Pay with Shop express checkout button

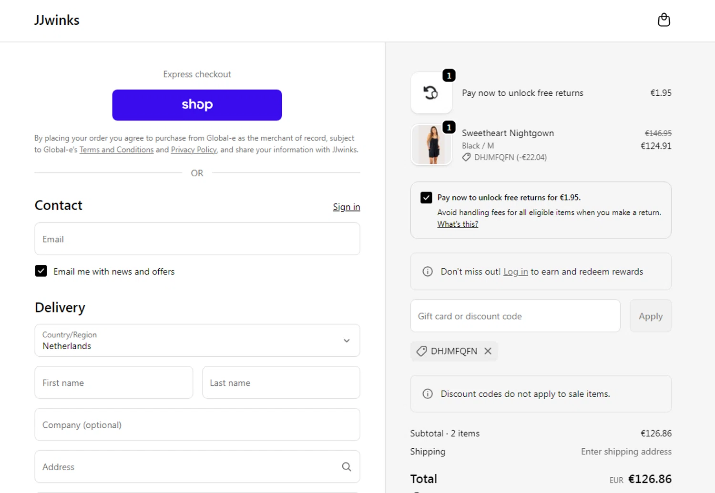[x=197, y=105]
